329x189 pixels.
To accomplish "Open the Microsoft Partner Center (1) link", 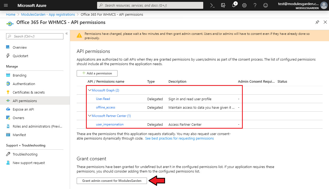I will [x=111, y=116].
